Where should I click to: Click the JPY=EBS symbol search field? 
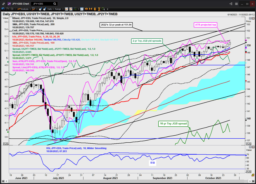tap(40, 4)
